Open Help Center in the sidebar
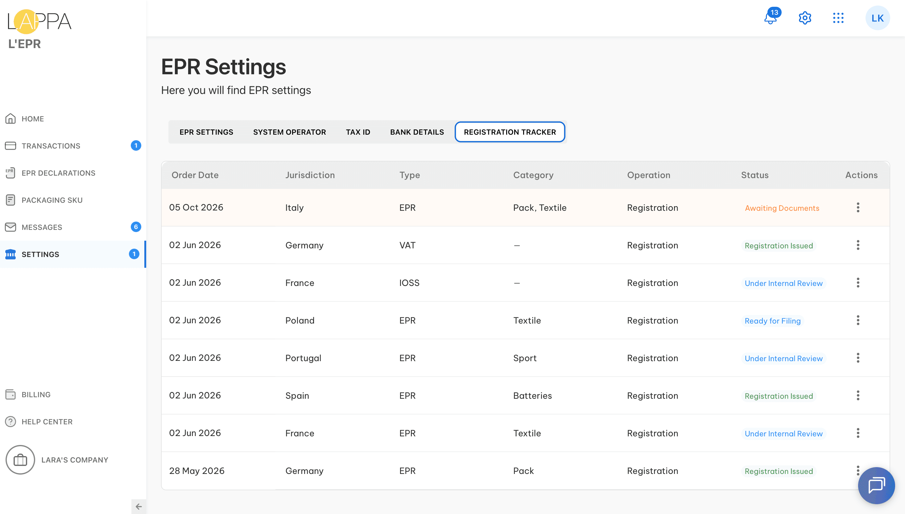Image resolution: width=905 pixels, height=514 pixels. pos(72,422)
